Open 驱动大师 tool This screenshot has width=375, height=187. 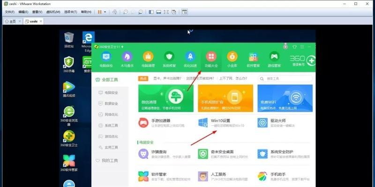[276, 122]
